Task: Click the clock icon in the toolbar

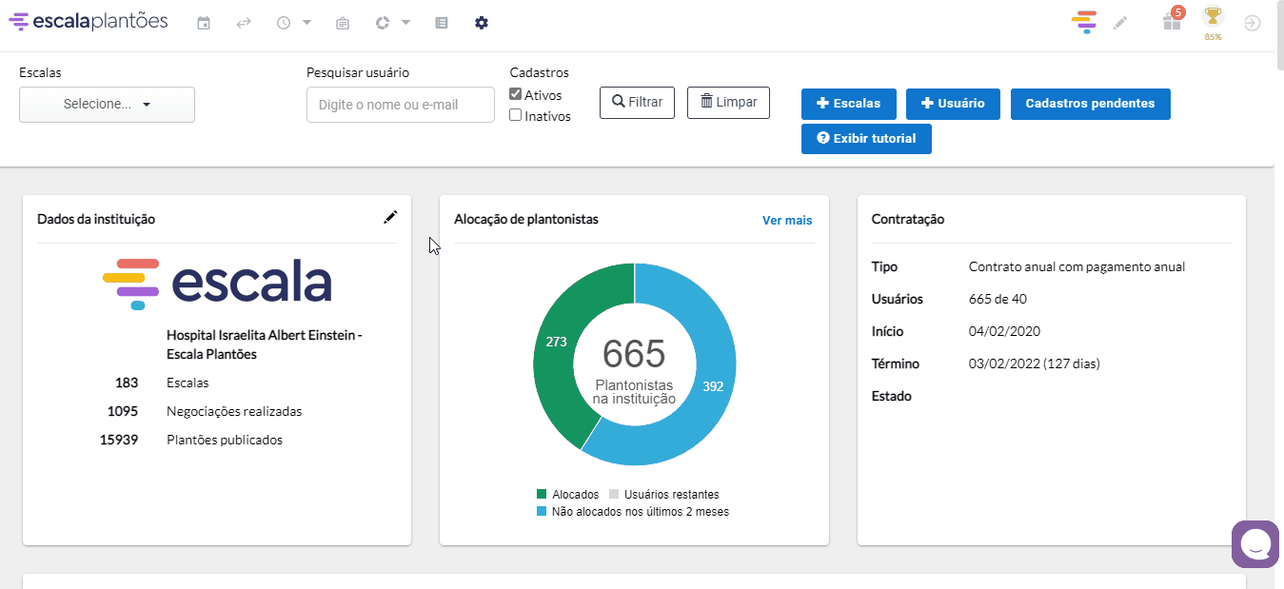Action: 284,23
